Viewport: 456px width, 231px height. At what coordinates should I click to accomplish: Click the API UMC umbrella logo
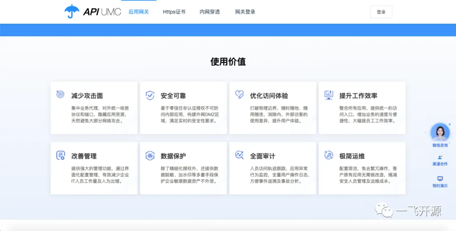coord(72,11)
